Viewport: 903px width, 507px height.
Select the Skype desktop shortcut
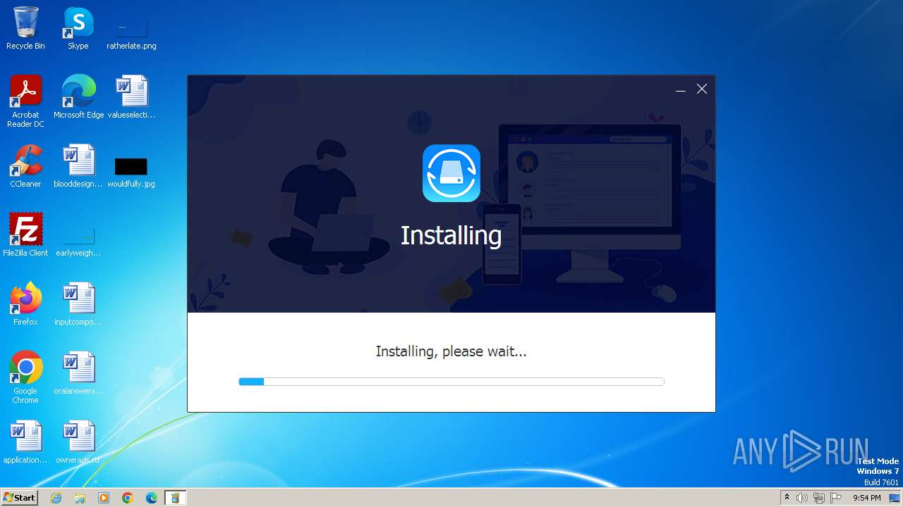(x=78, y=28)
